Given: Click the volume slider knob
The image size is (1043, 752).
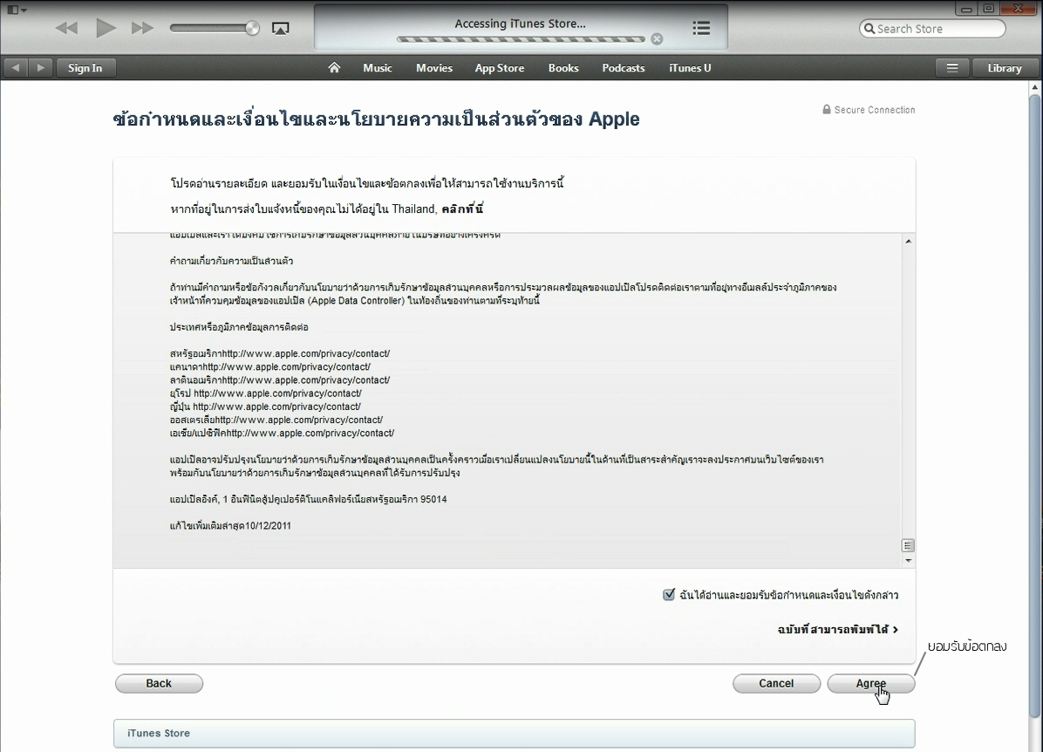Looking at the screenshot, I should point(252,28).
